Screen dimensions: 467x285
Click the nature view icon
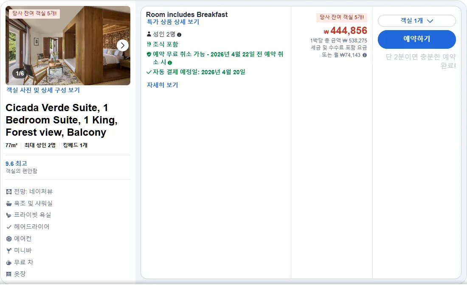(x=9, y=192)
